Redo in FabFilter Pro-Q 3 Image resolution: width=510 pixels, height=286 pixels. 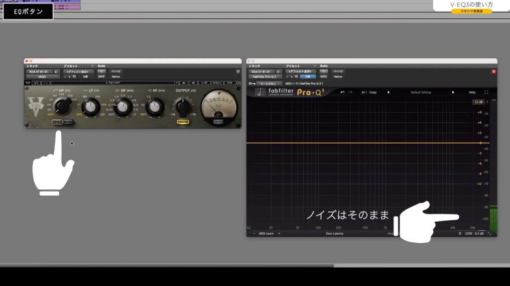click(x=351, y=92)
